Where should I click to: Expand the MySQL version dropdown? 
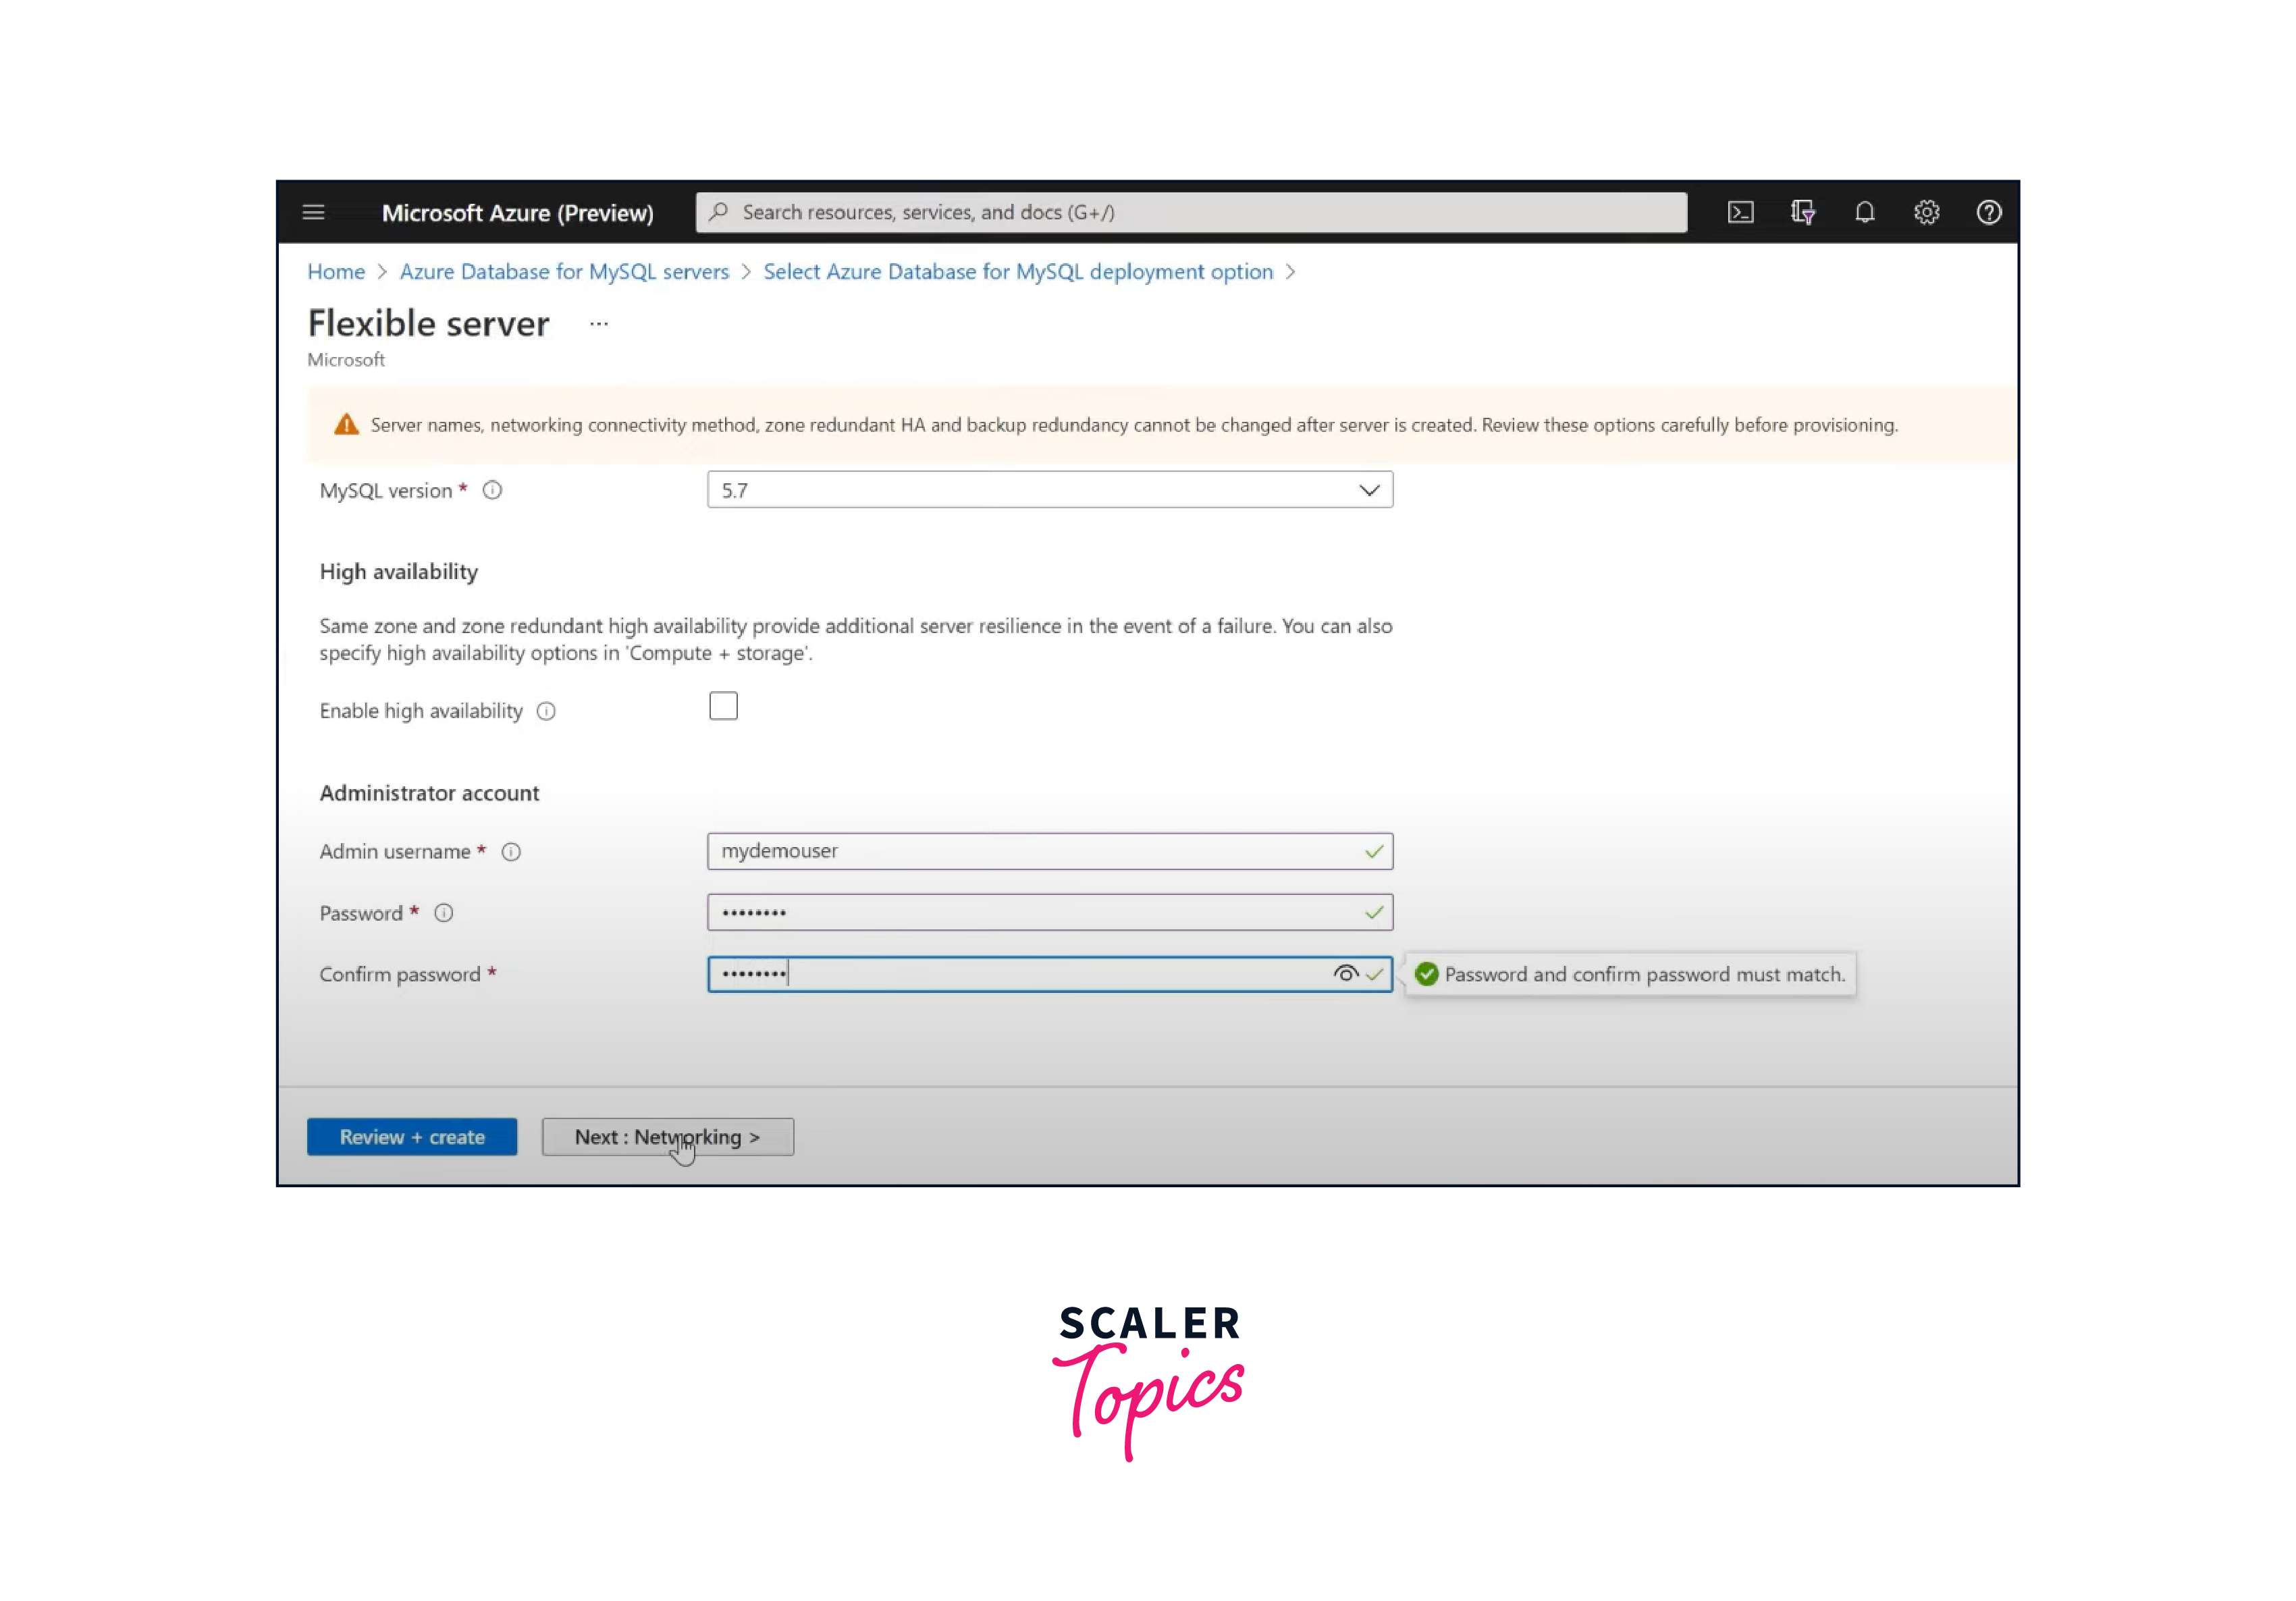point(1368,492)
